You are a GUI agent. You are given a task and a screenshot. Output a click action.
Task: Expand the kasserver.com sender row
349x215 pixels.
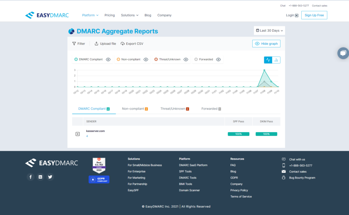[77, 134]
